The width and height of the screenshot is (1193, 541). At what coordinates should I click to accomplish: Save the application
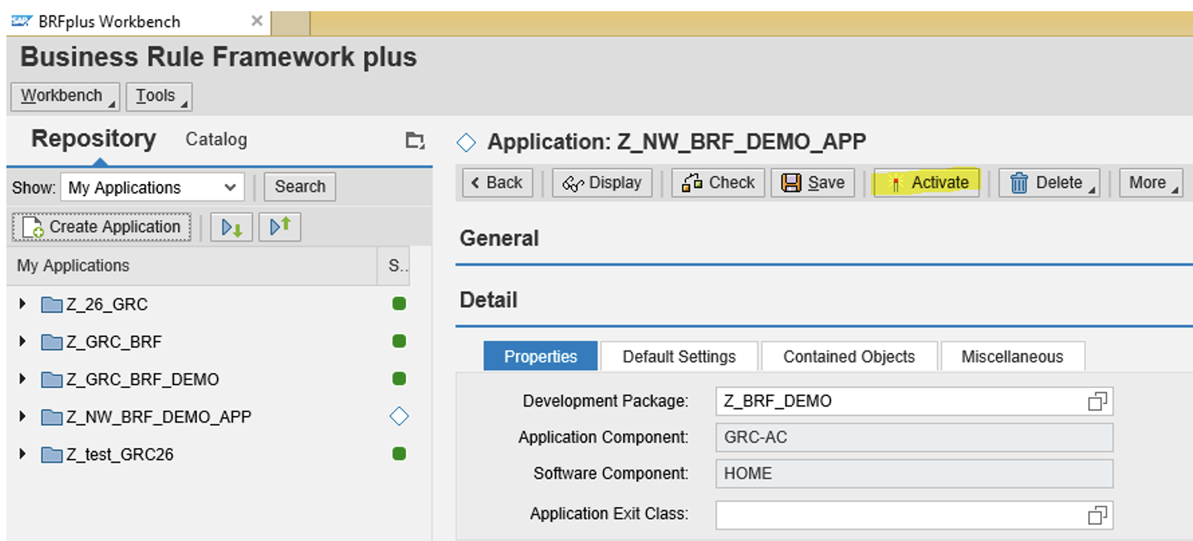(813, 182)
